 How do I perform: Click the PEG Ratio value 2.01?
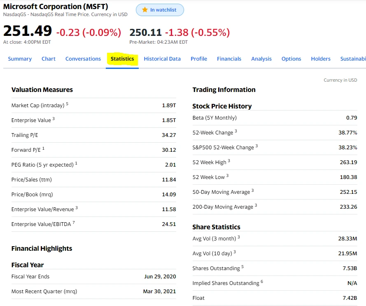[170, 165]
